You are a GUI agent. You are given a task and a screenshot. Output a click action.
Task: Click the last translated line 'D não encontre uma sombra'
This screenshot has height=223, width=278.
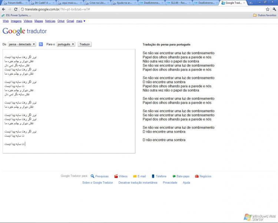click(164, 140)
